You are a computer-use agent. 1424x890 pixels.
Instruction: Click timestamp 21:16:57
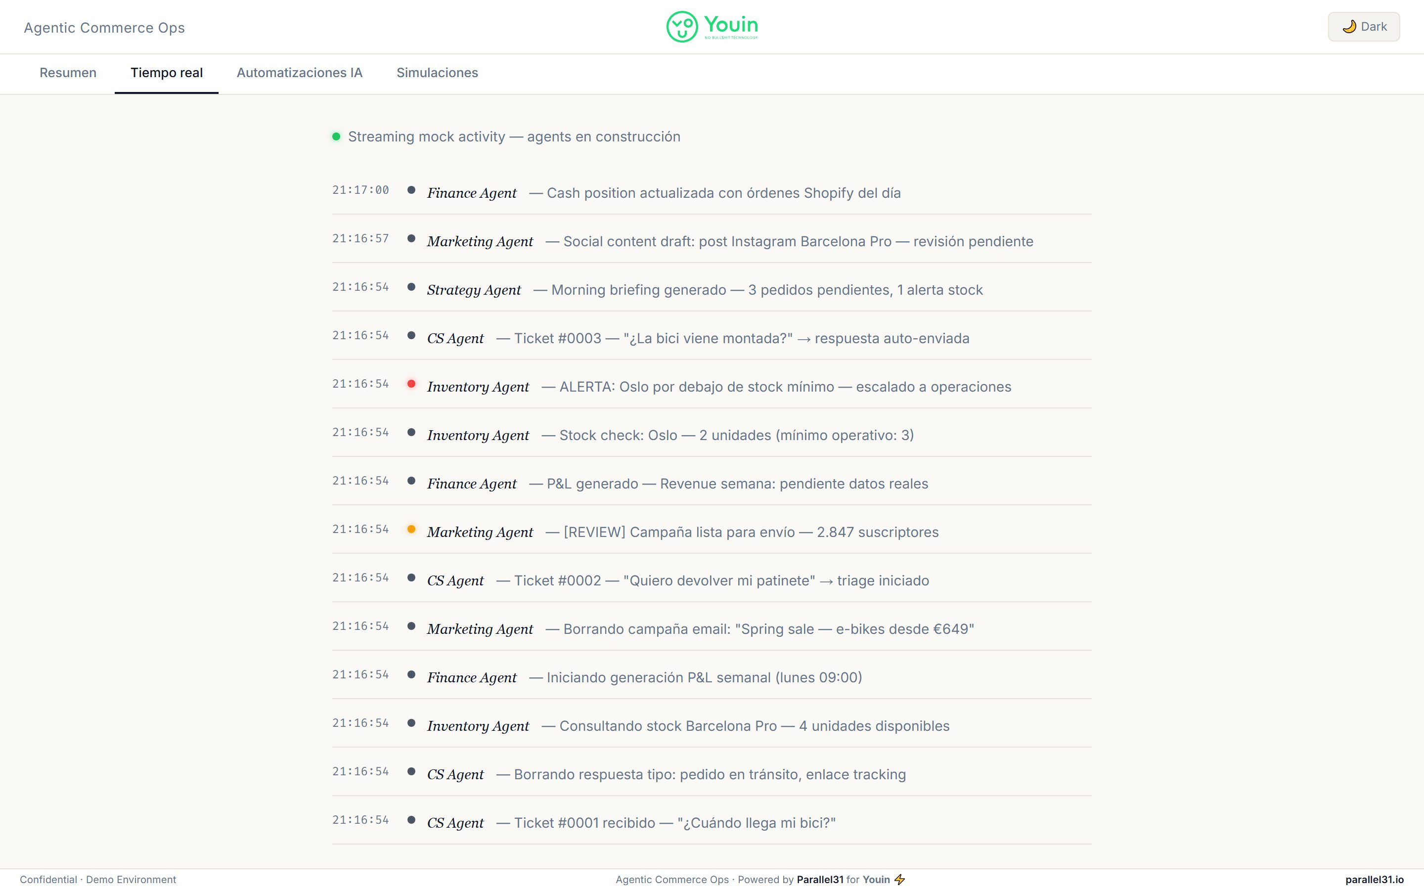point(361,238)
